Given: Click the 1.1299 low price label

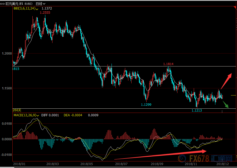Looking at the screenshot, I should [146, 105].
